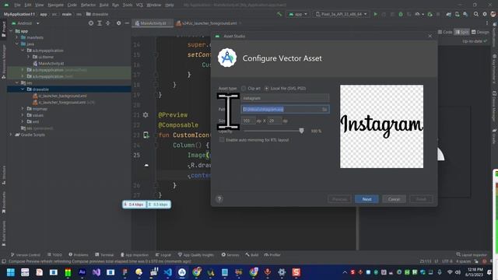Click the asset Name input field
The width and height of the screenshot is (498, 280).
coord(285,98)
